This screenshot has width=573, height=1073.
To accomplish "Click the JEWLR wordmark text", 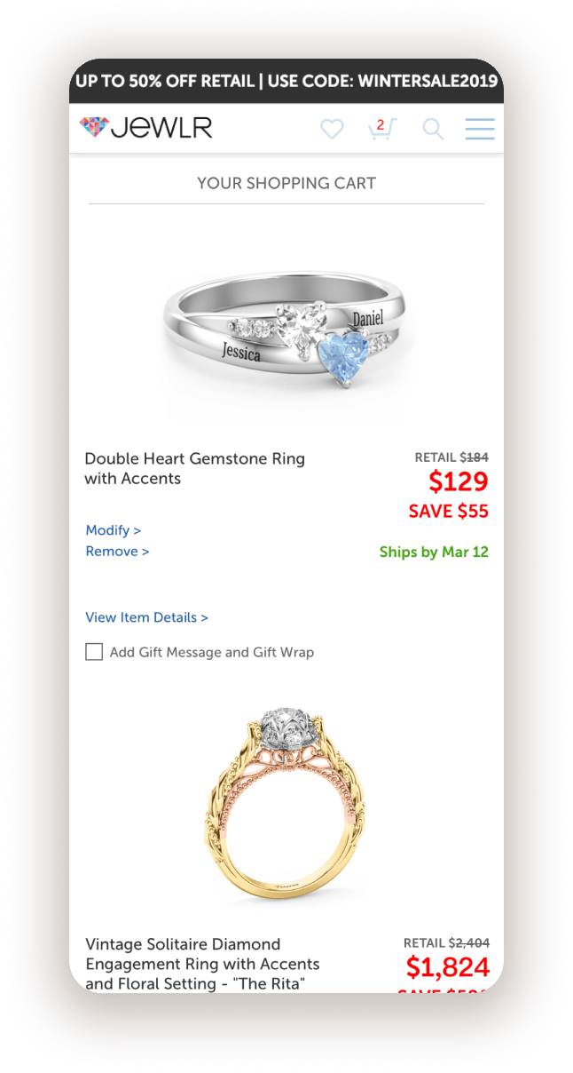I will tap(161, 128).
